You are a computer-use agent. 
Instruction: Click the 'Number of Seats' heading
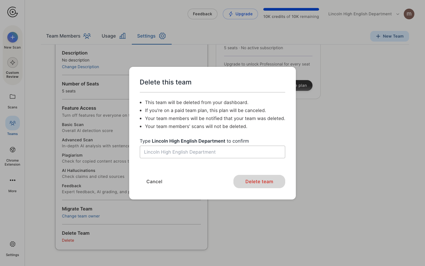click(x=80, y=84)
